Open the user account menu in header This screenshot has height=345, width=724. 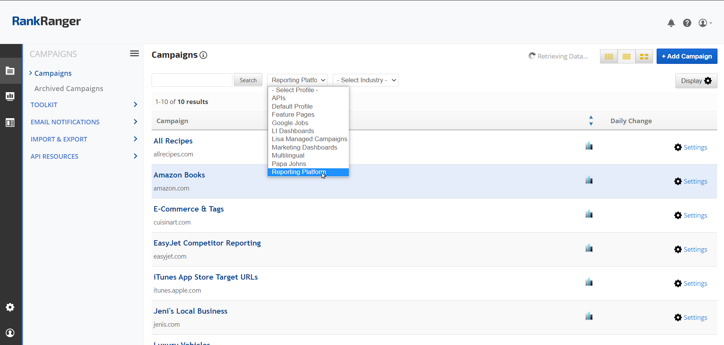point(705,23)
